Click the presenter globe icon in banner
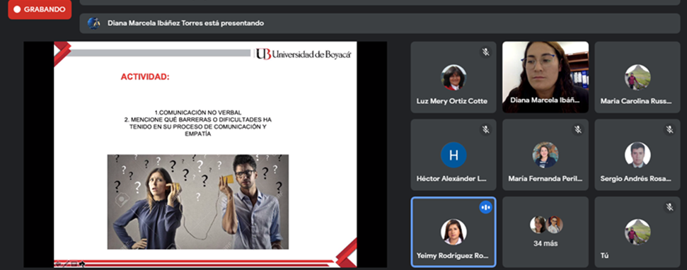 click(x=94, y=23)
